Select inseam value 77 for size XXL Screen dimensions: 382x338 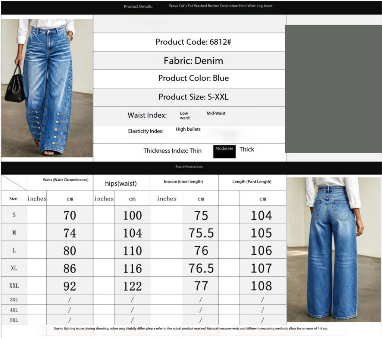201,286
